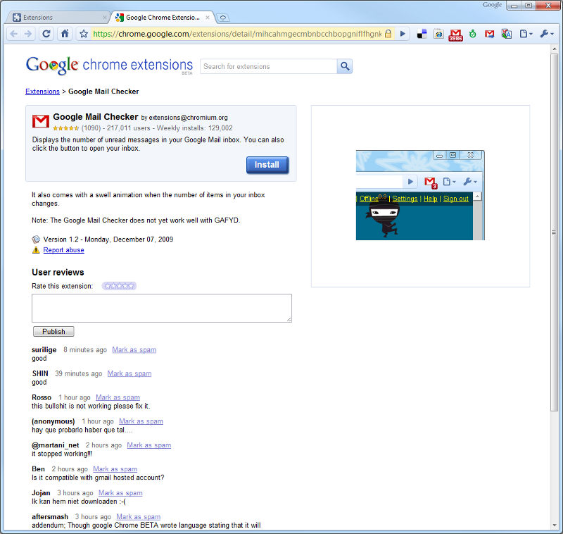Click the Go arrow next to address bar
This screenshot has height=534, width=563.
click(403, 34)
